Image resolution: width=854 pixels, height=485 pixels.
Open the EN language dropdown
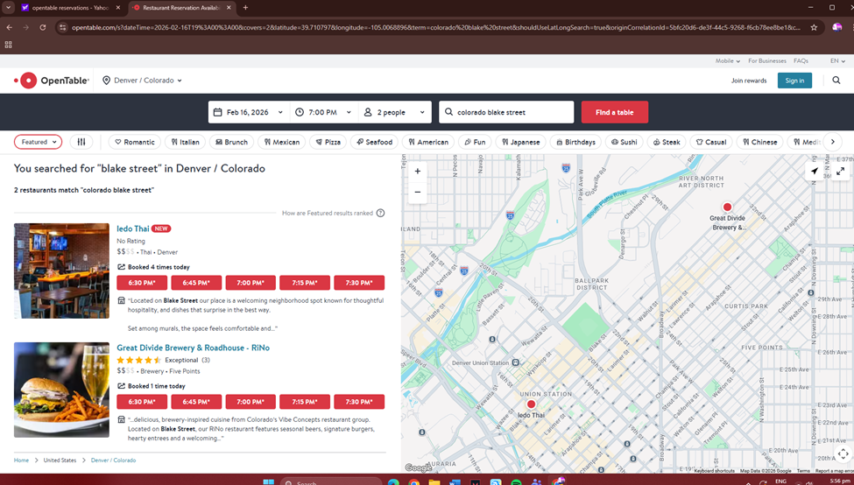[837, 61]
